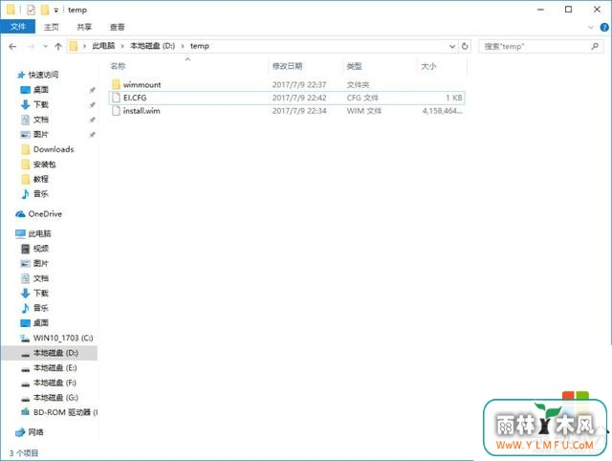The height and width of the screenshot is (461, 612).
Task: Select the EI.CFG file icon
Action: [116, 98]
